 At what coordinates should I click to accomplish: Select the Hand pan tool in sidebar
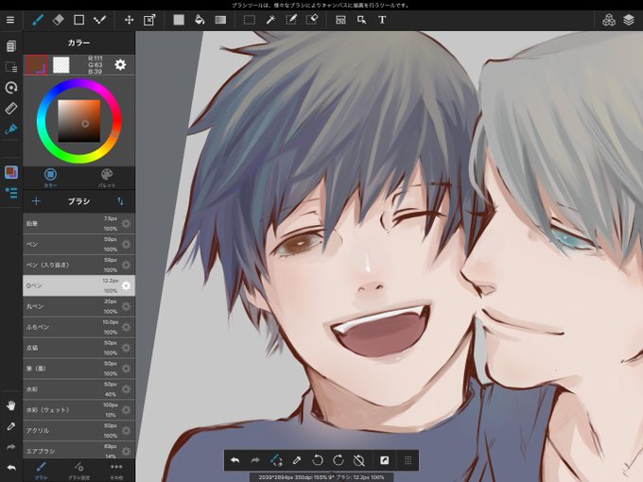pos(11,405)
